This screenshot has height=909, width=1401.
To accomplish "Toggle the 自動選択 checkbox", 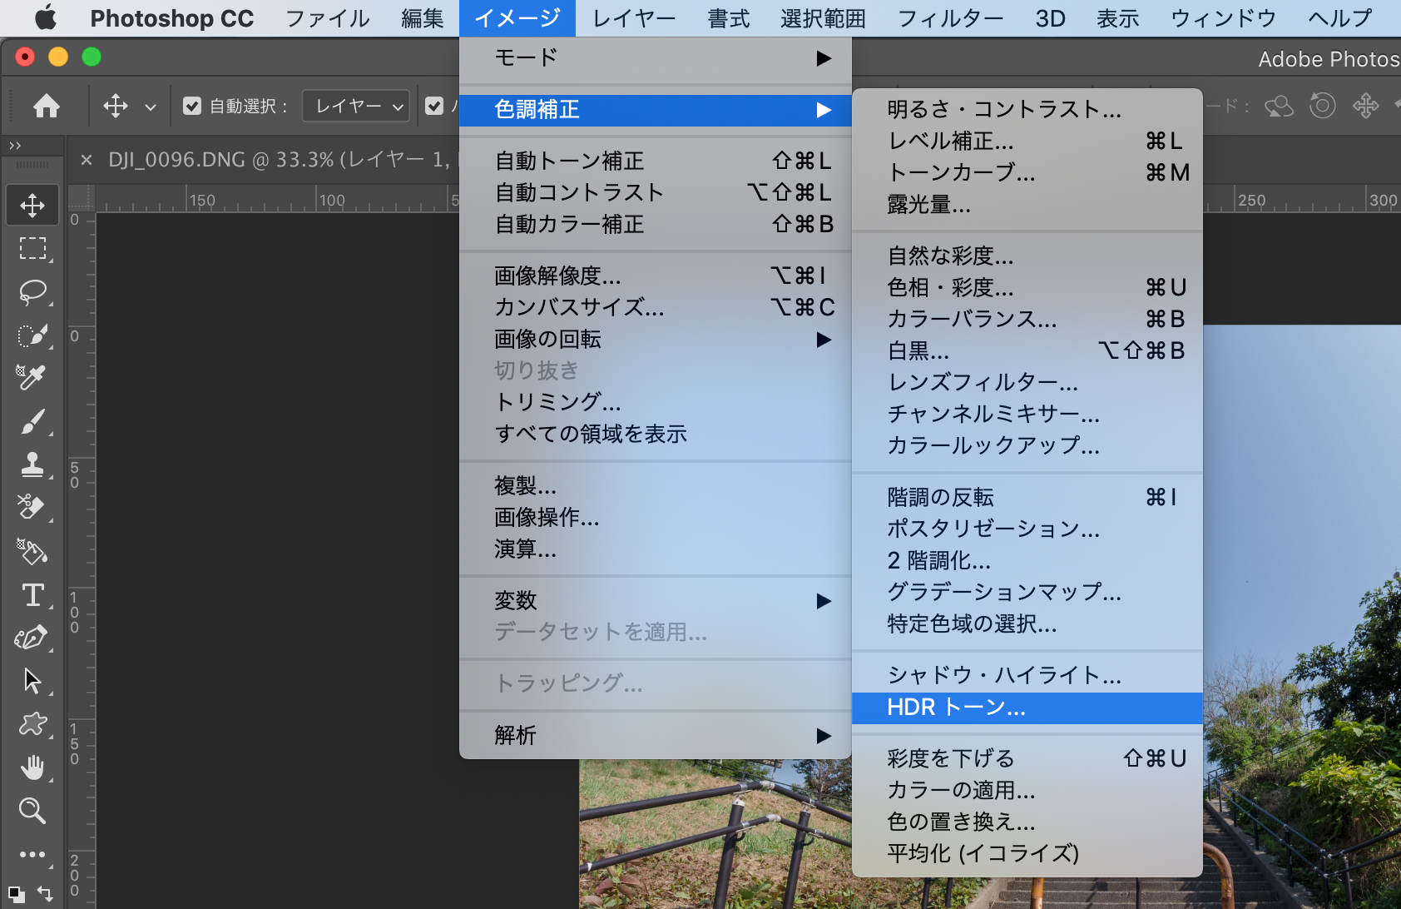I will coord(192,106).
